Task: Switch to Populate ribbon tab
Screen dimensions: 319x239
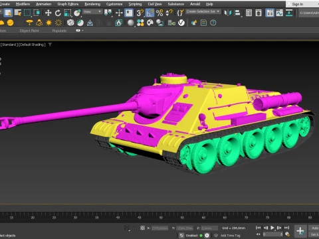Action: click(x=59, y=31)
